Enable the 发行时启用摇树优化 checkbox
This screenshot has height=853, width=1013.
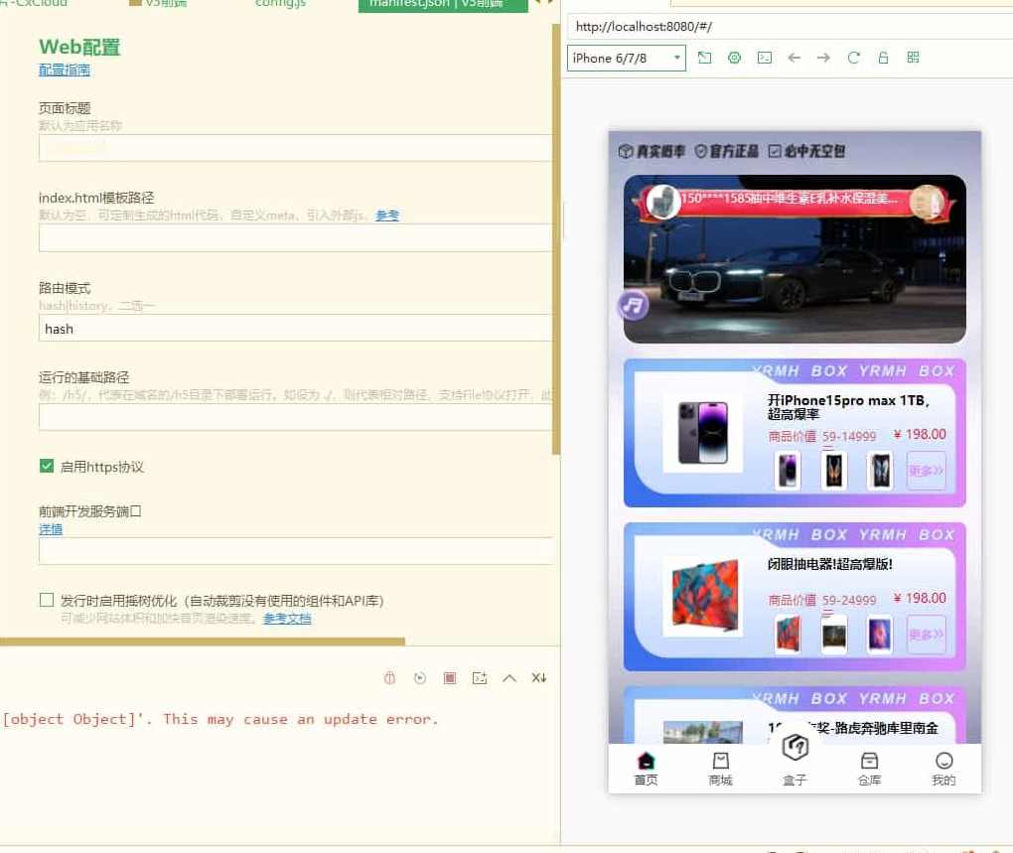(x=46, y=599)
